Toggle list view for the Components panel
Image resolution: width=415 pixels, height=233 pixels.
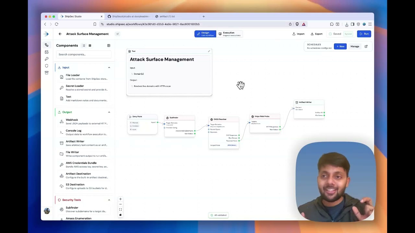coord(84,45)
